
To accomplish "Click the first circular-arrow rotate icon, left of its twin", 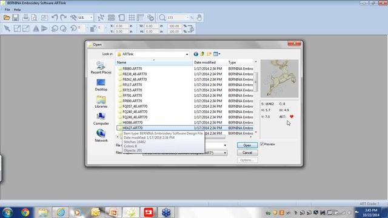I will pos(55,28).
